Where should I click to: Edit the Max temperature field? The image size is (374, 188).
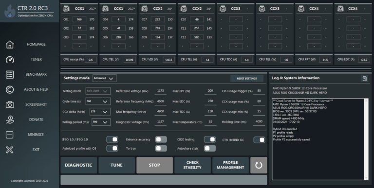point(210,122)
